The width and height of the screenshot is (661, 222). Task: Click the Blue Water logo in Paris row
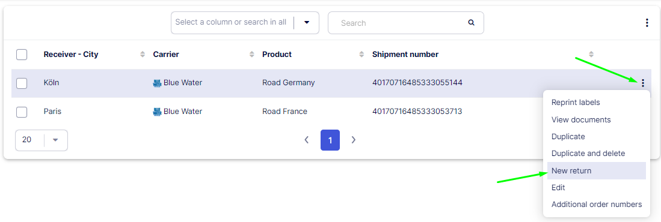click(157, 112)
